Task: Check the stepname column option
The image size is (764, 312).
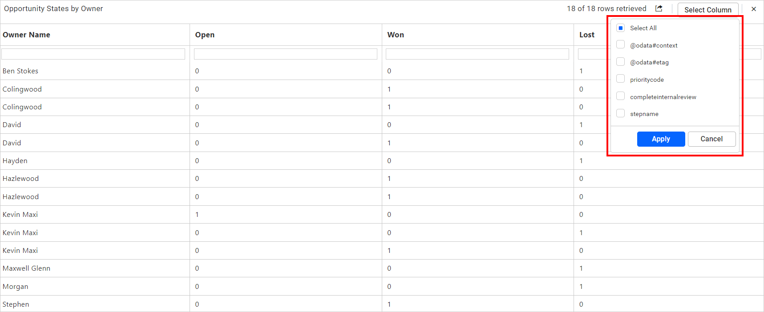Action: 621,113
